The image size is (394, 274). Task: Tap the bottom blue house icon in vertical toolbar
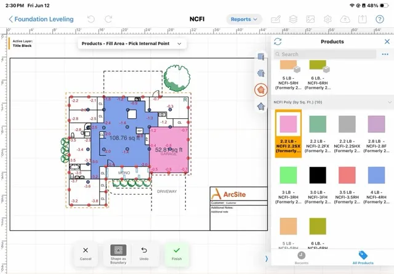pos(261,107)
